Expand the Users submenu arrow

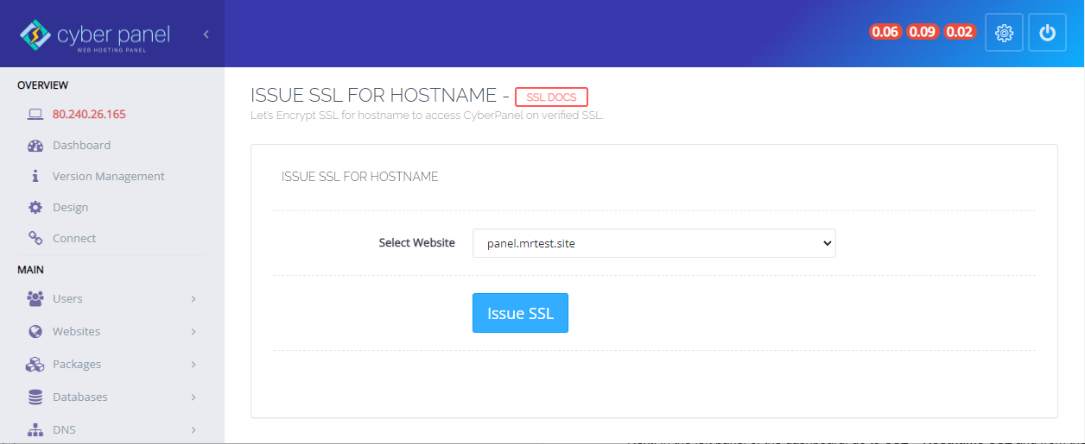coord(194,299)
